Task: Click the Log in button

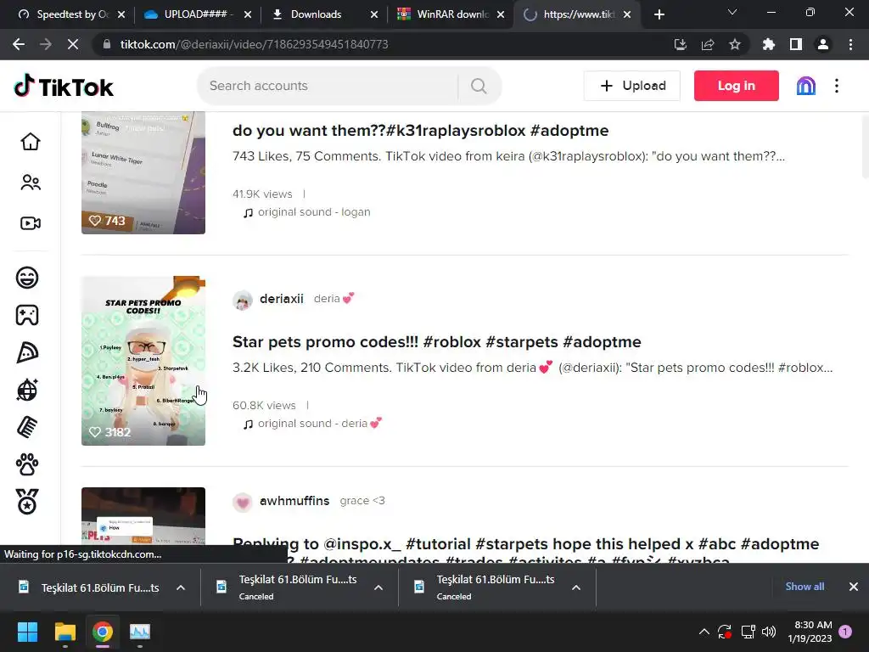Action: click(736, 86)
